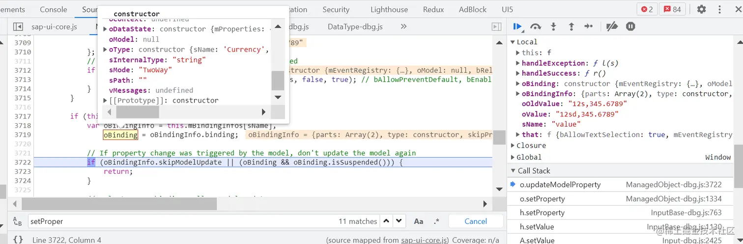
Task: Open the AdBlock tab
Action: 473,9
